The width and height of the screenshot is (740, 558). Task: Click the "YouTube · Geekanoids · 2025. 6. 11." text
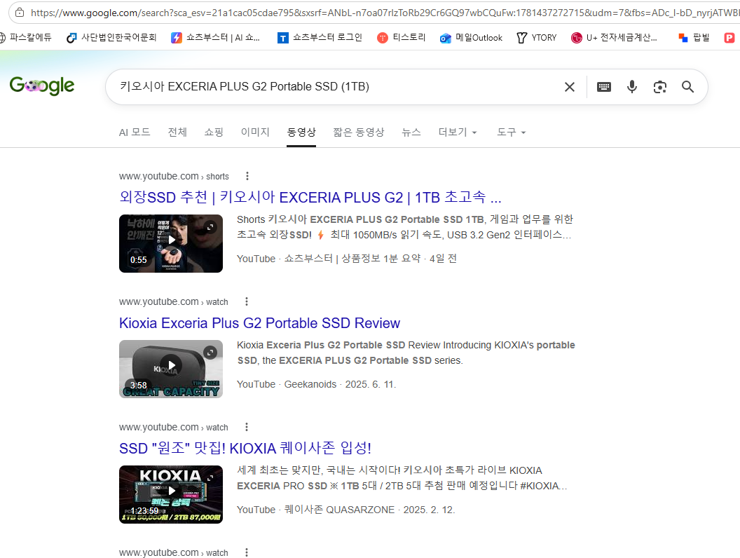tap(316, 384)
